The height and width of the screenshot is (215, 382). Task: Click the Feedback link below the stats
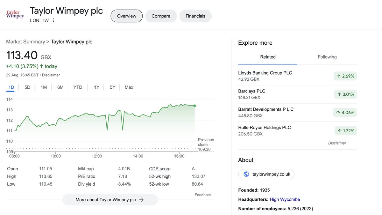coord(203,195)
